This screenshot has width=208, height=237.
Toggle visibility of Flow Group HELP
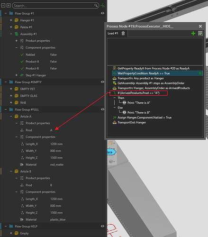[102, 226]
